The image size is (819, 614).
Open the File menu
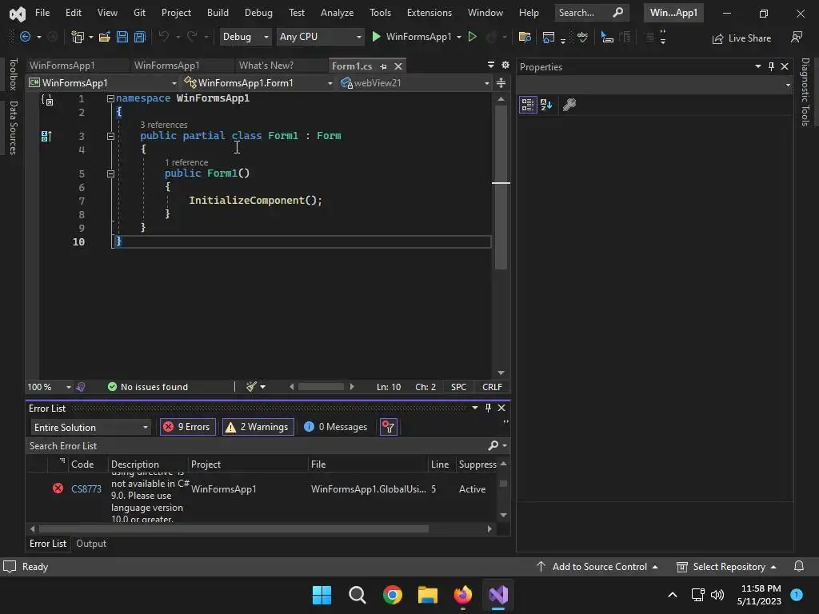pos(42,13)
